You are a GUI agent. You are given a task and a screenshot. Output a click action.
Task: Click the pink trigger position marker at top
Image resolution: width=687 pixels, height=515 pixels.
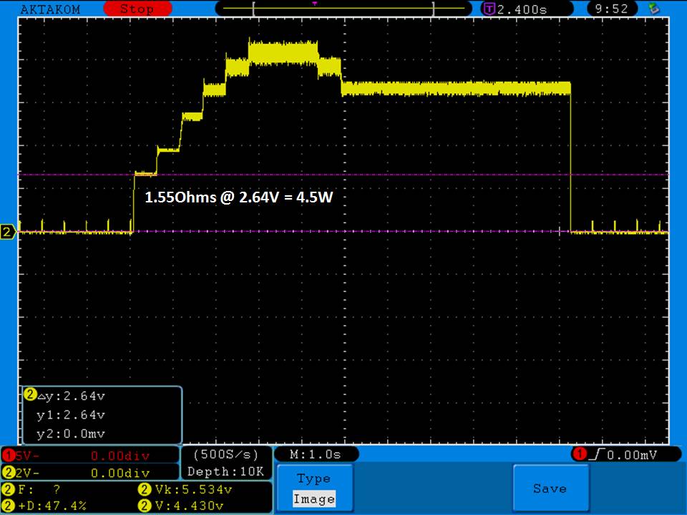(x=313, y=4)
